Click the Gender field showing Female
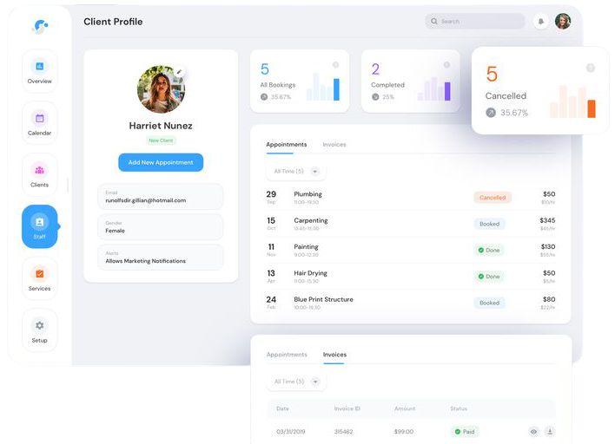 coord(161,227)
